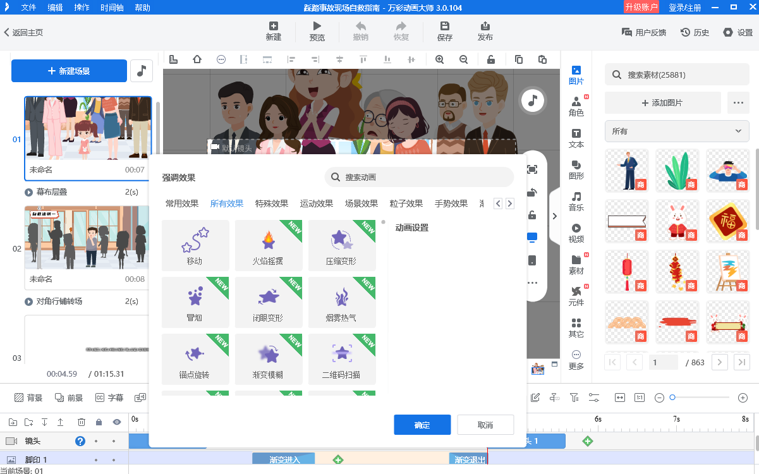Open 设置 settings
The image size is (759, 474).
pyautogui.click(x=738, y=32)
